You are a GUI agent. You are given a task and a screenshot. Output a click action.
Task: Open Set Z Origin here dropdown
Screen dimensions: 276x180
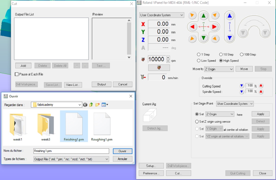(x=220, y=114)
